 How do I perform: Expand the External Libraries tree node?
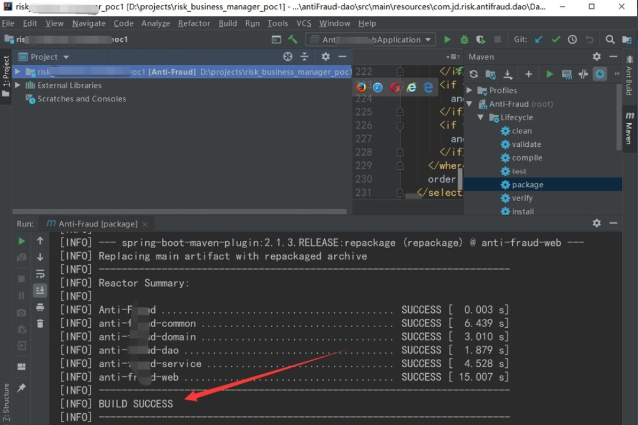tap(18, 85)
